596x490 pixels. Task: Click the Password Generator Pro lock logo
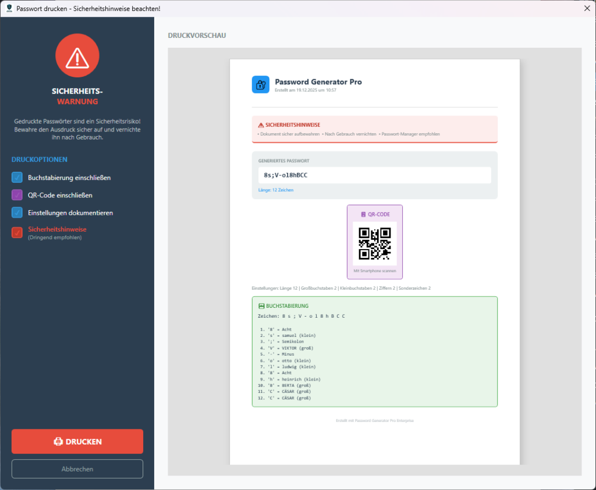[x=260, y=84]
